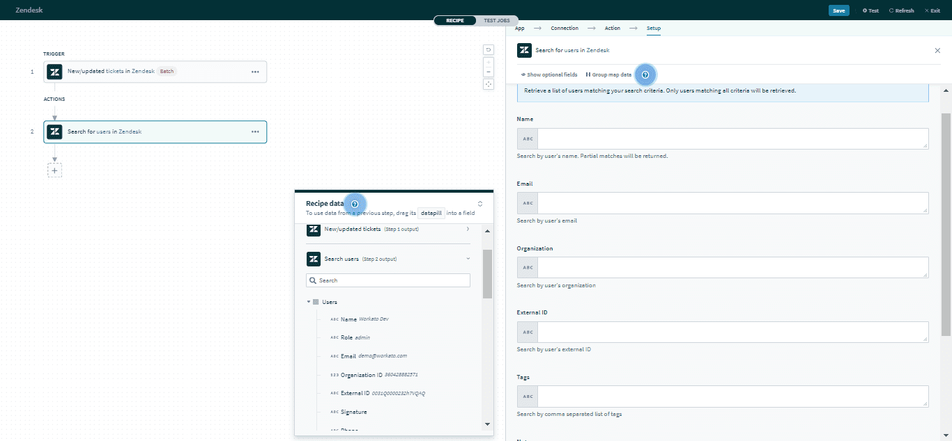The image size is (952, 441).
Task: Click the undo arrow icon on the canvas
Action: coord(489,50)
